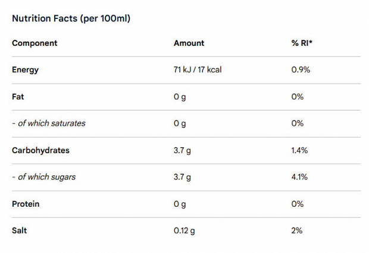Select the Component column header

point(35,43)
